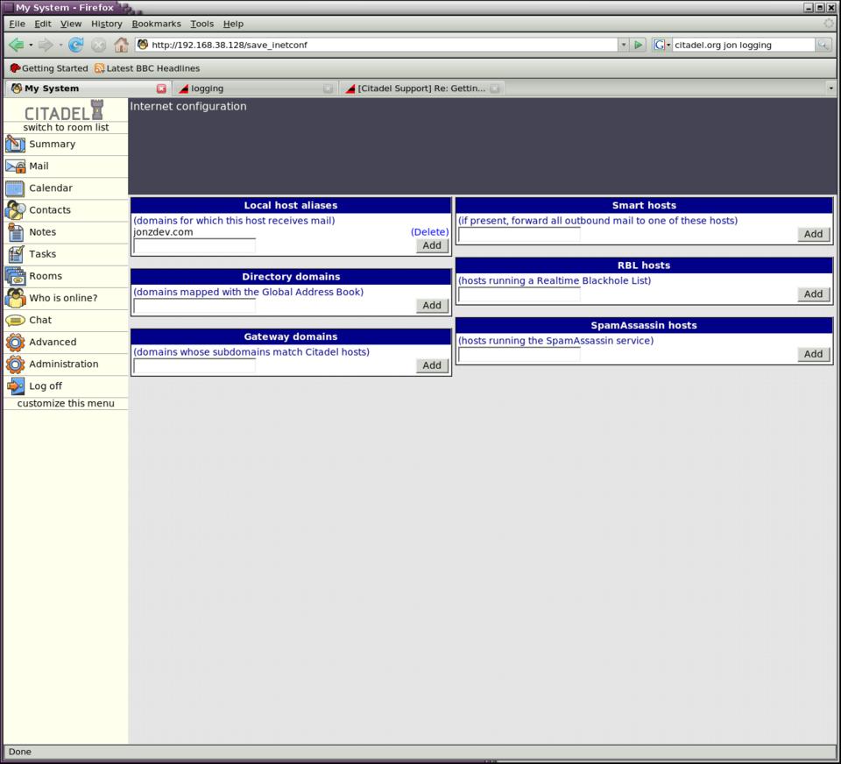The height and width of the screenshot is (764, 841).
Task: Click the Log off icon
Action: click(15, 386)
